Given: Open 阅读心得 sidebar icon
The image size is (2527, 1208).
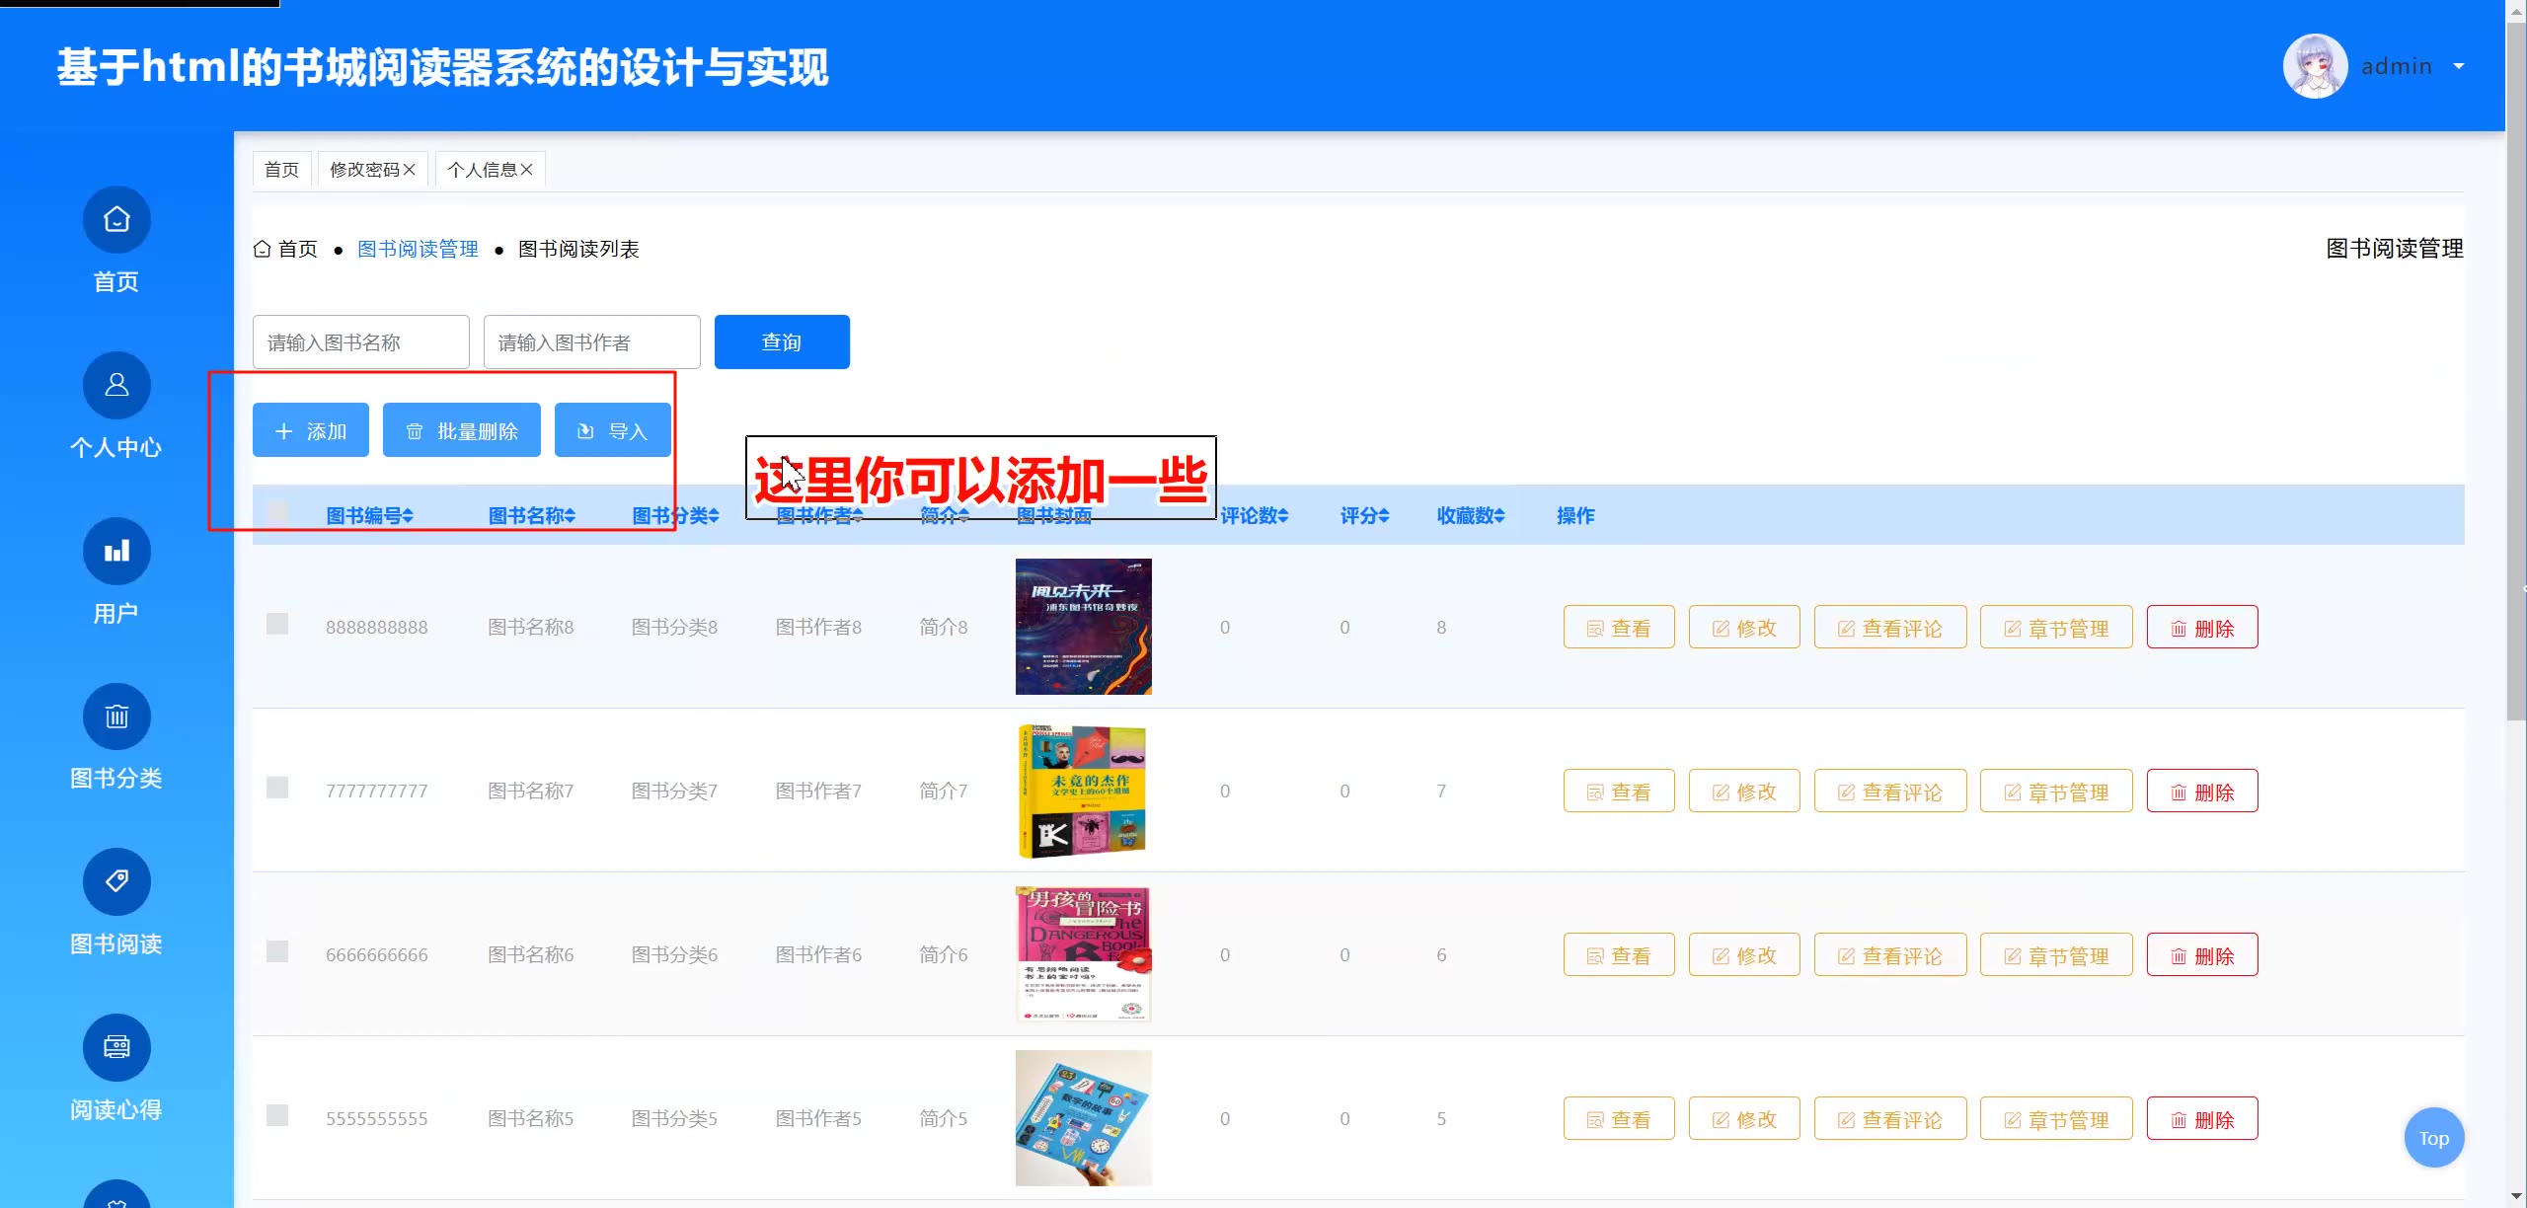Looking at the screenshot, I should point(116,1047).
